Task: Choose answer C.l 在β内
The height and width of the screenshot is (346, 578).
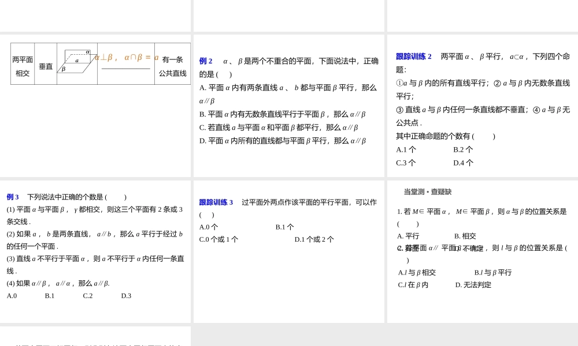Action: 413,285
